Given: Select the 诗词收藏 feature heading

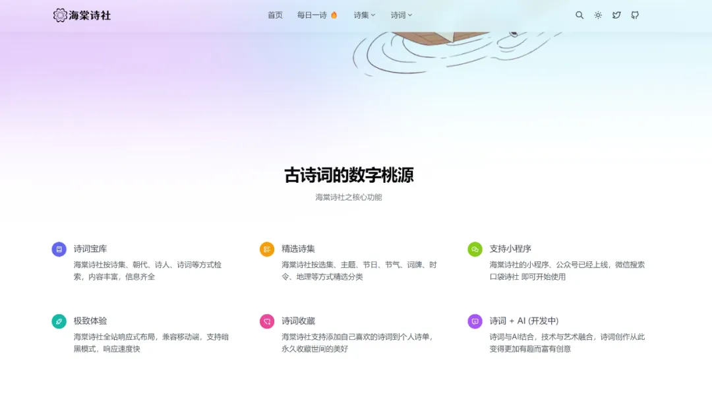Looking at the screenshot, I should 298,321.
